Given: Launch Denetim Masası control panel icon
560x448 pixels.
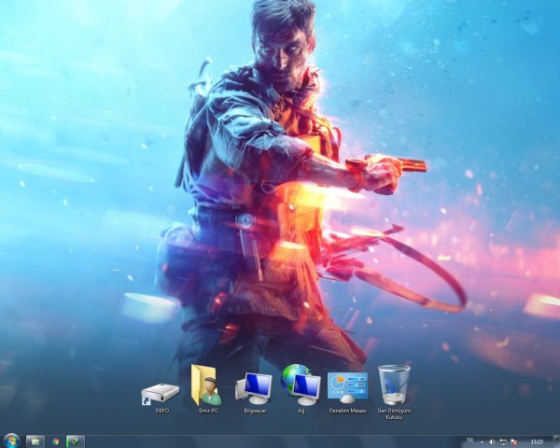Looking at the screenshot, I should [347, 386].
